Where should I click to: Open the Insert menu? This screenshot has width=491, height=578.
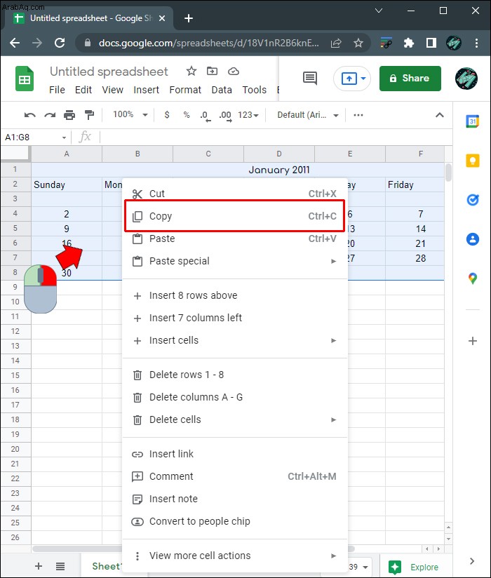pyautogui.click(x=146, y=90)
